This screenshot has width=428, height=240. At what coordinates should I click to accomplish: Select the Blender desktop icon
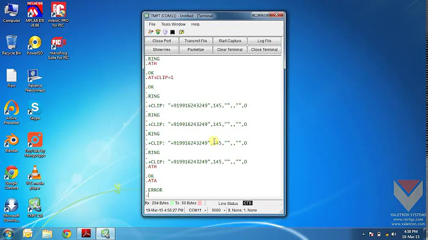pos(11,143)
